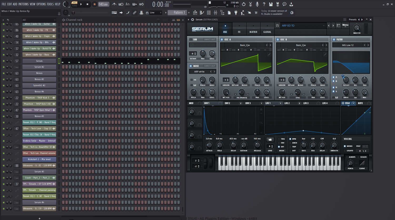Start playback with the play button
Viewport: 395px width, 220px height.
81,4
